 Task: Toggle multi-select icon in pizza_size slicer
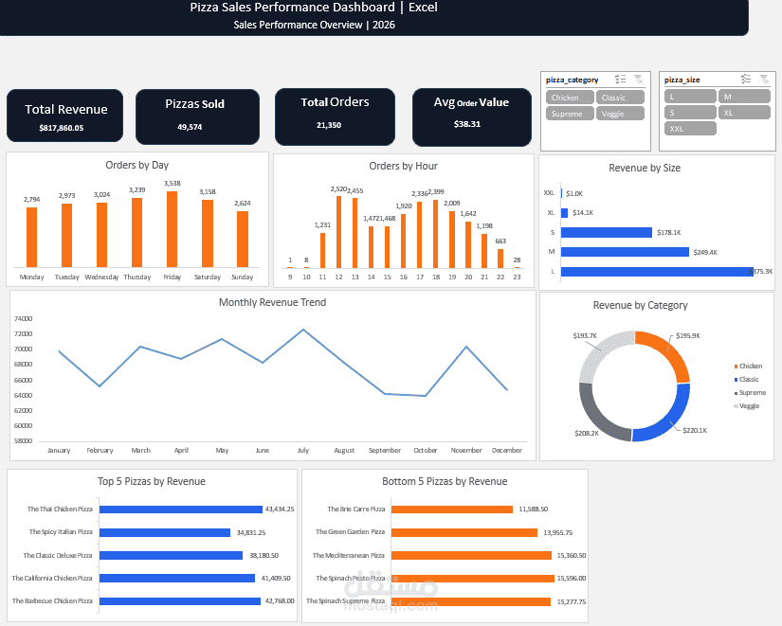pyautogui.click(x=746, y=79)
